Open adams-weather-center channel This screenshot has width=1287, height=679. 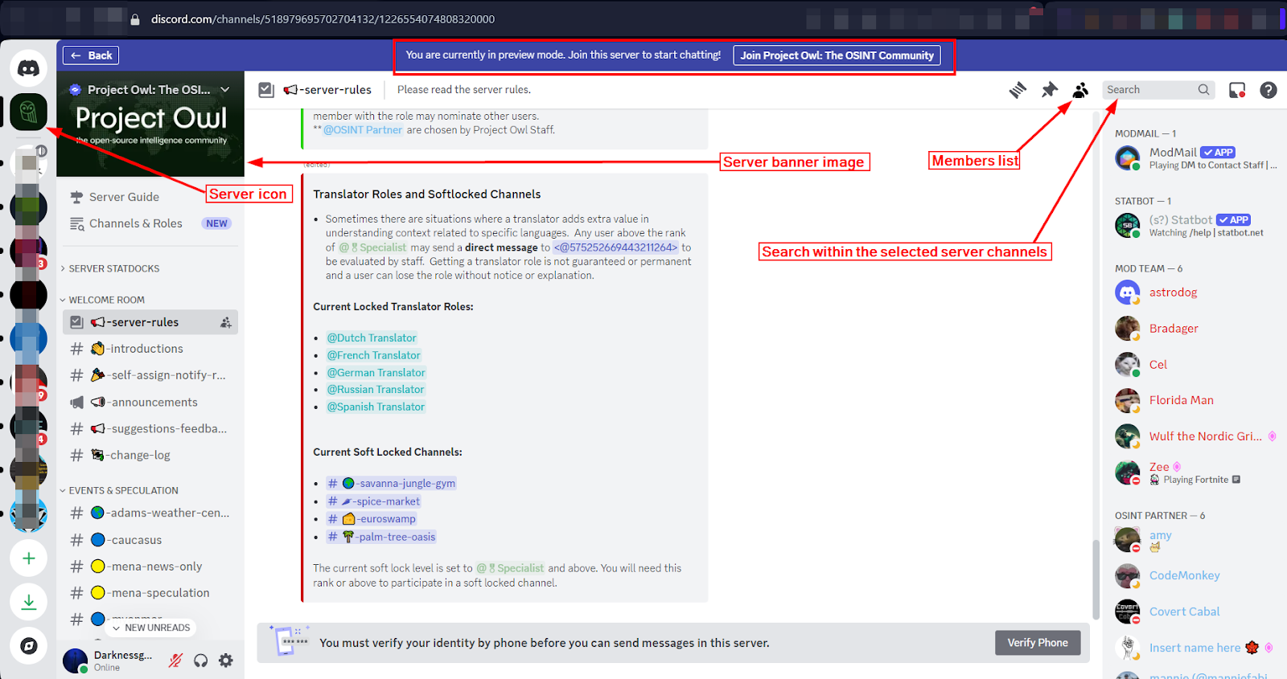(150, 513)
